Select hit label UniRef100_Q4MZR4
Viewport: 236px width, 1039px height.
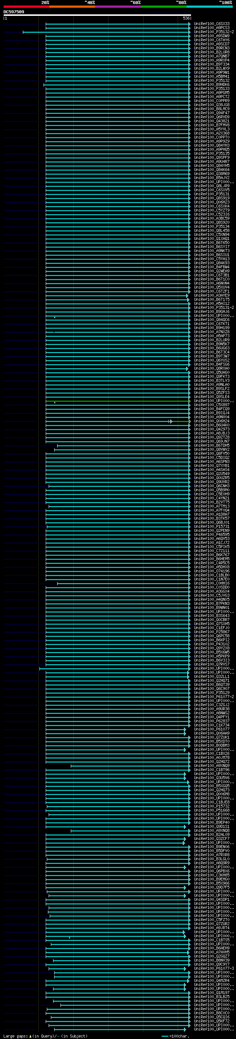[212, 981]
